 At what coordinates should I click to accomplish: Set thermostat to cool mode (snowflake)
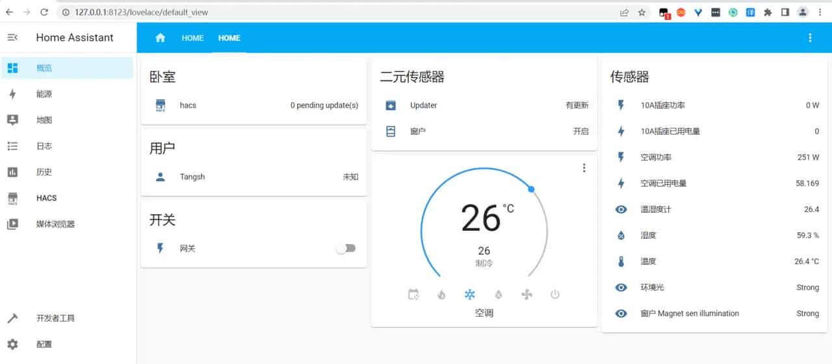tap(469, 294)
